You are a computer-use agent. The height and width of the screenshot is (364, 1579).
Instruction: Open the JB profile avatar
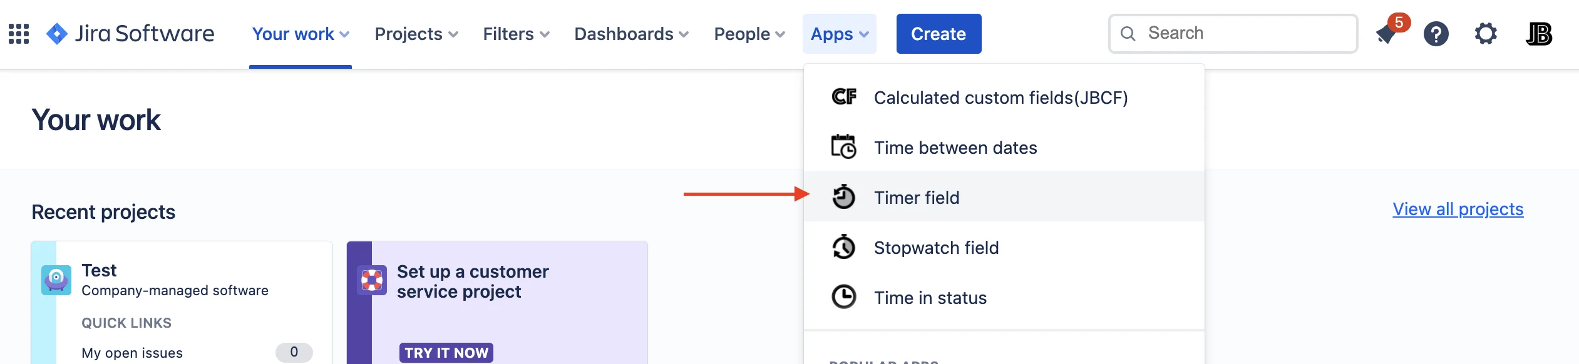pos(1539,34)
